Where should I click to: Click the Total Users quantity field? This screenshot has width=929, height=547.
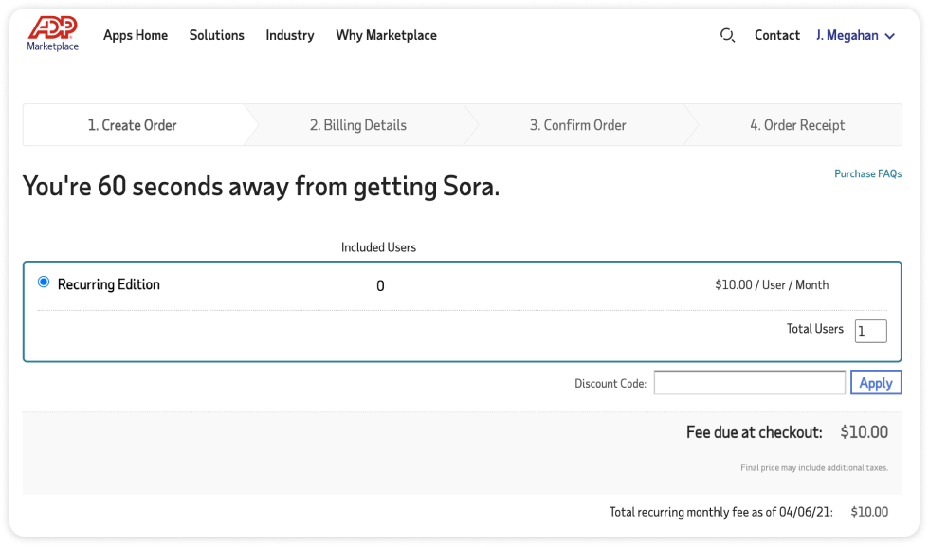(870, 331)
